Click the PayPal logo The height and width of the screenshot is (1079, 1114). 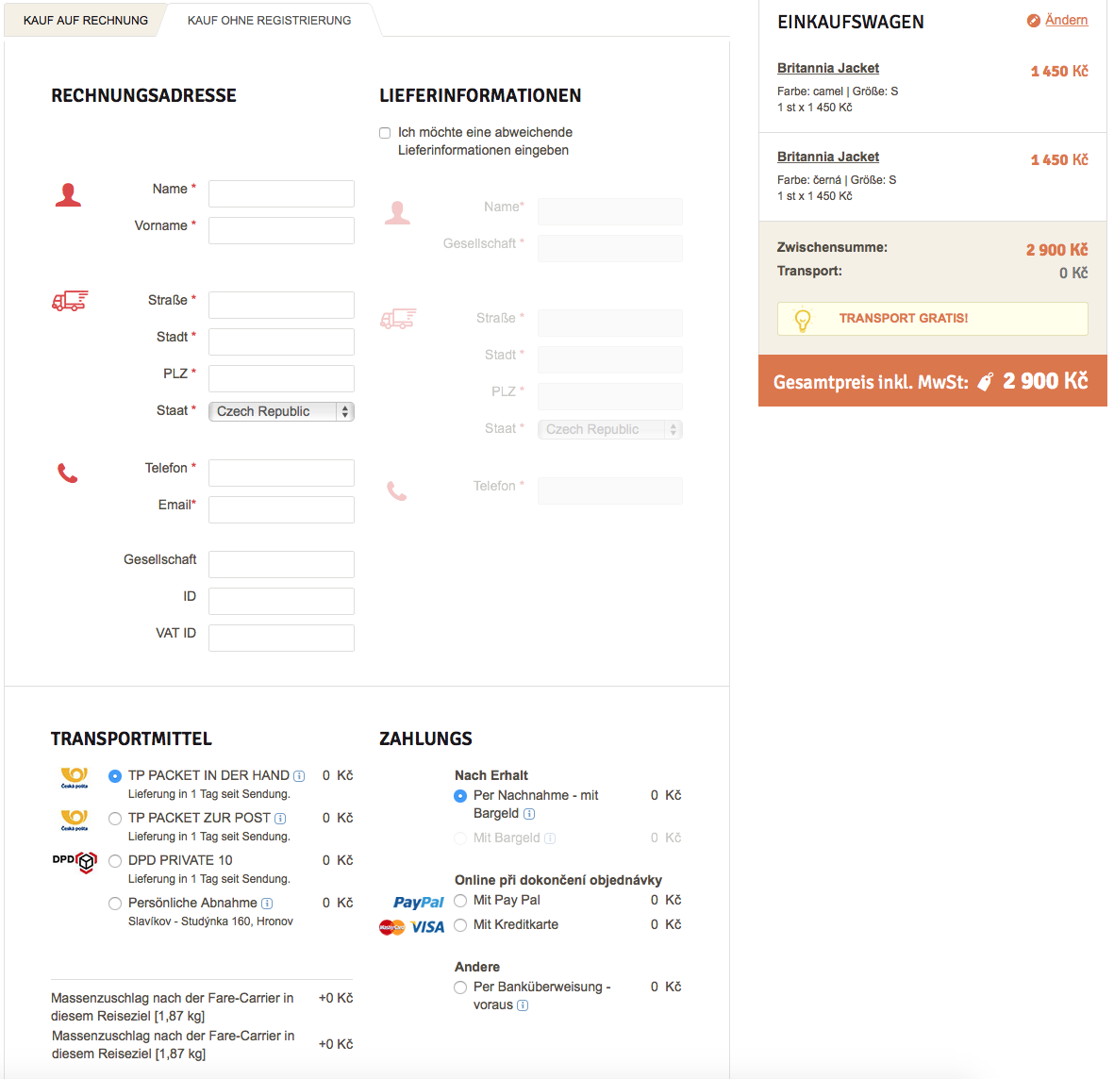point(418,902)
